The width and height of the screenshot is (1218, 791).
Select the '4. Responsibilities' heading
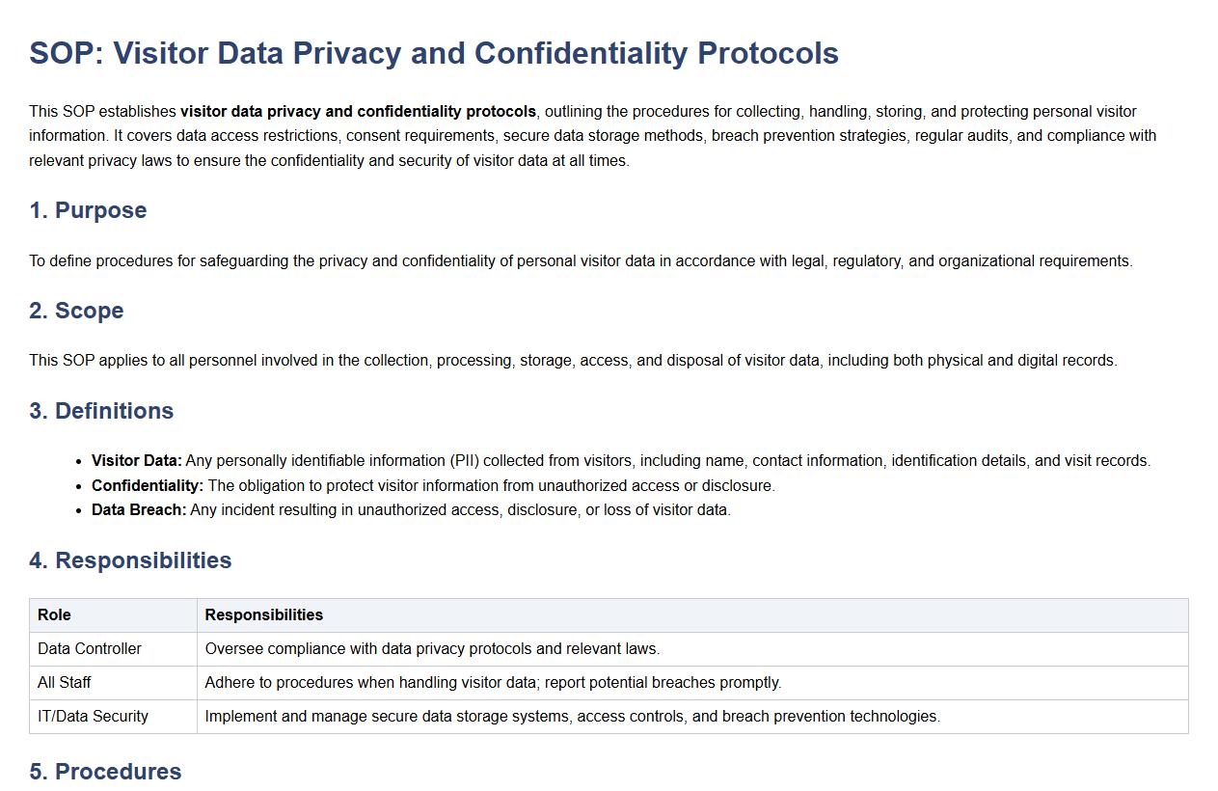point(130,560)
